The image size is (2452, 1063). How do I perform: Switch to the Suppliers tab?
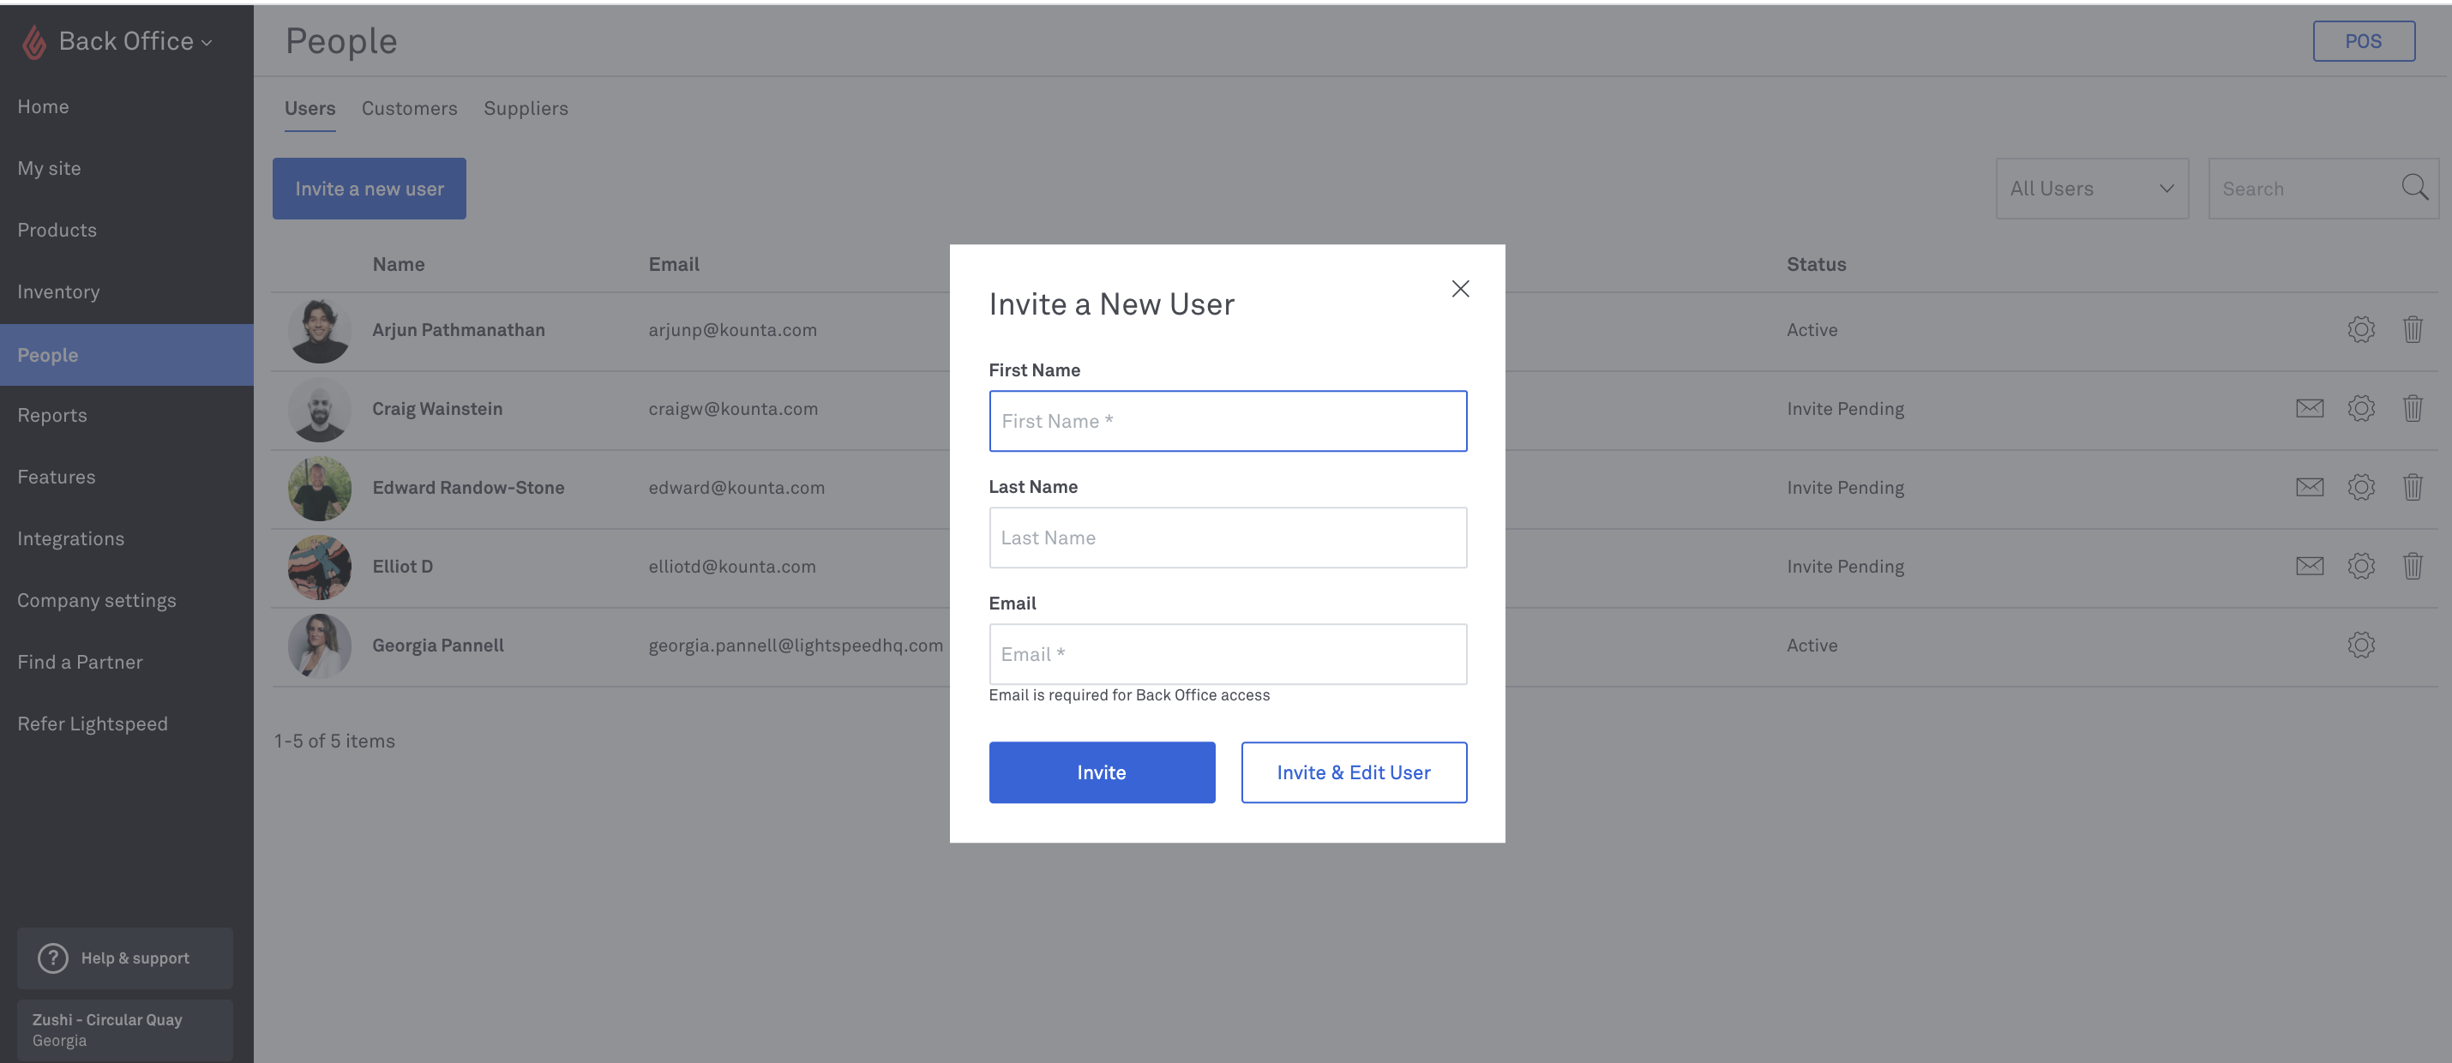pyautogui.click(x=526, y=109)
